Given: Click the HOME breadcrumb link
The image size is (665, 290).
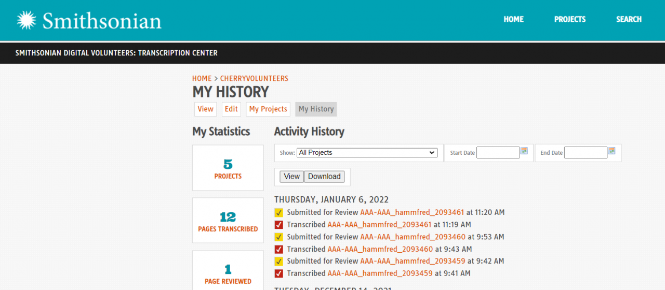Looking at the screenshot, I should (x=202, y=79).
